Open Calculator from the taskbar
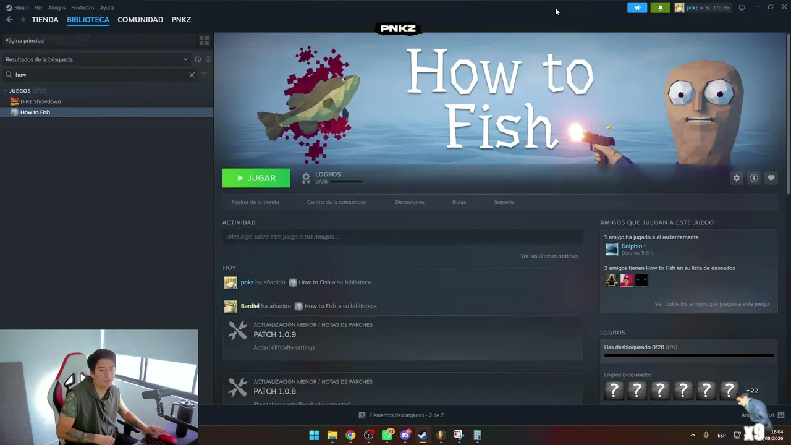 477,435
